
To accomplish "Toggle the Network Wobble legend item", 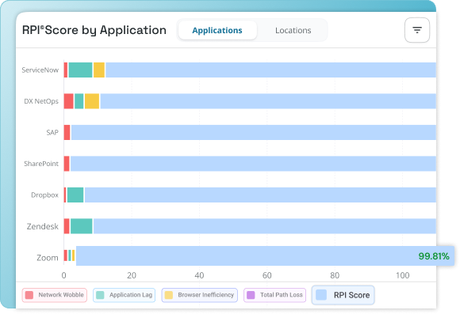I will click(54, 295).
